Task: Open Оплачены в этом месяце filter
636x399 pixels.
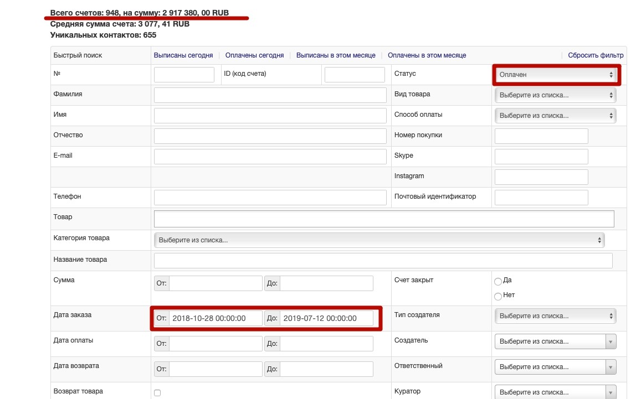Action: pos(427,55)
